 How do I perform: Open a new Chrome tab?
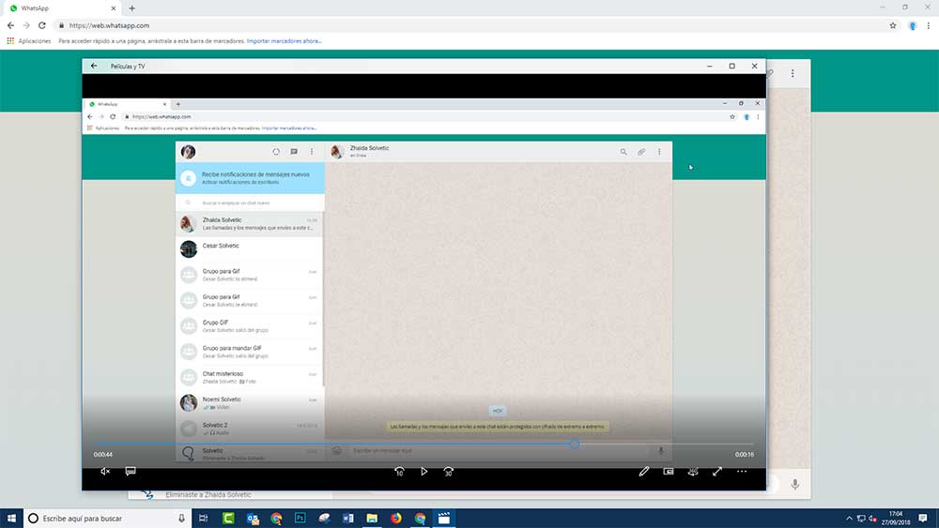tap(131, 8)
